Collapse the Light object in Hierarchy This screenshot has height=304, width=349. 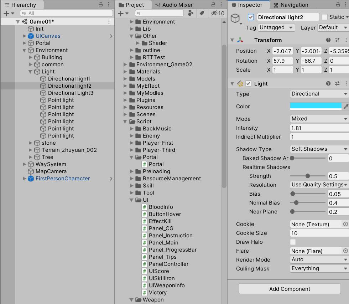[x=31, y=72]
